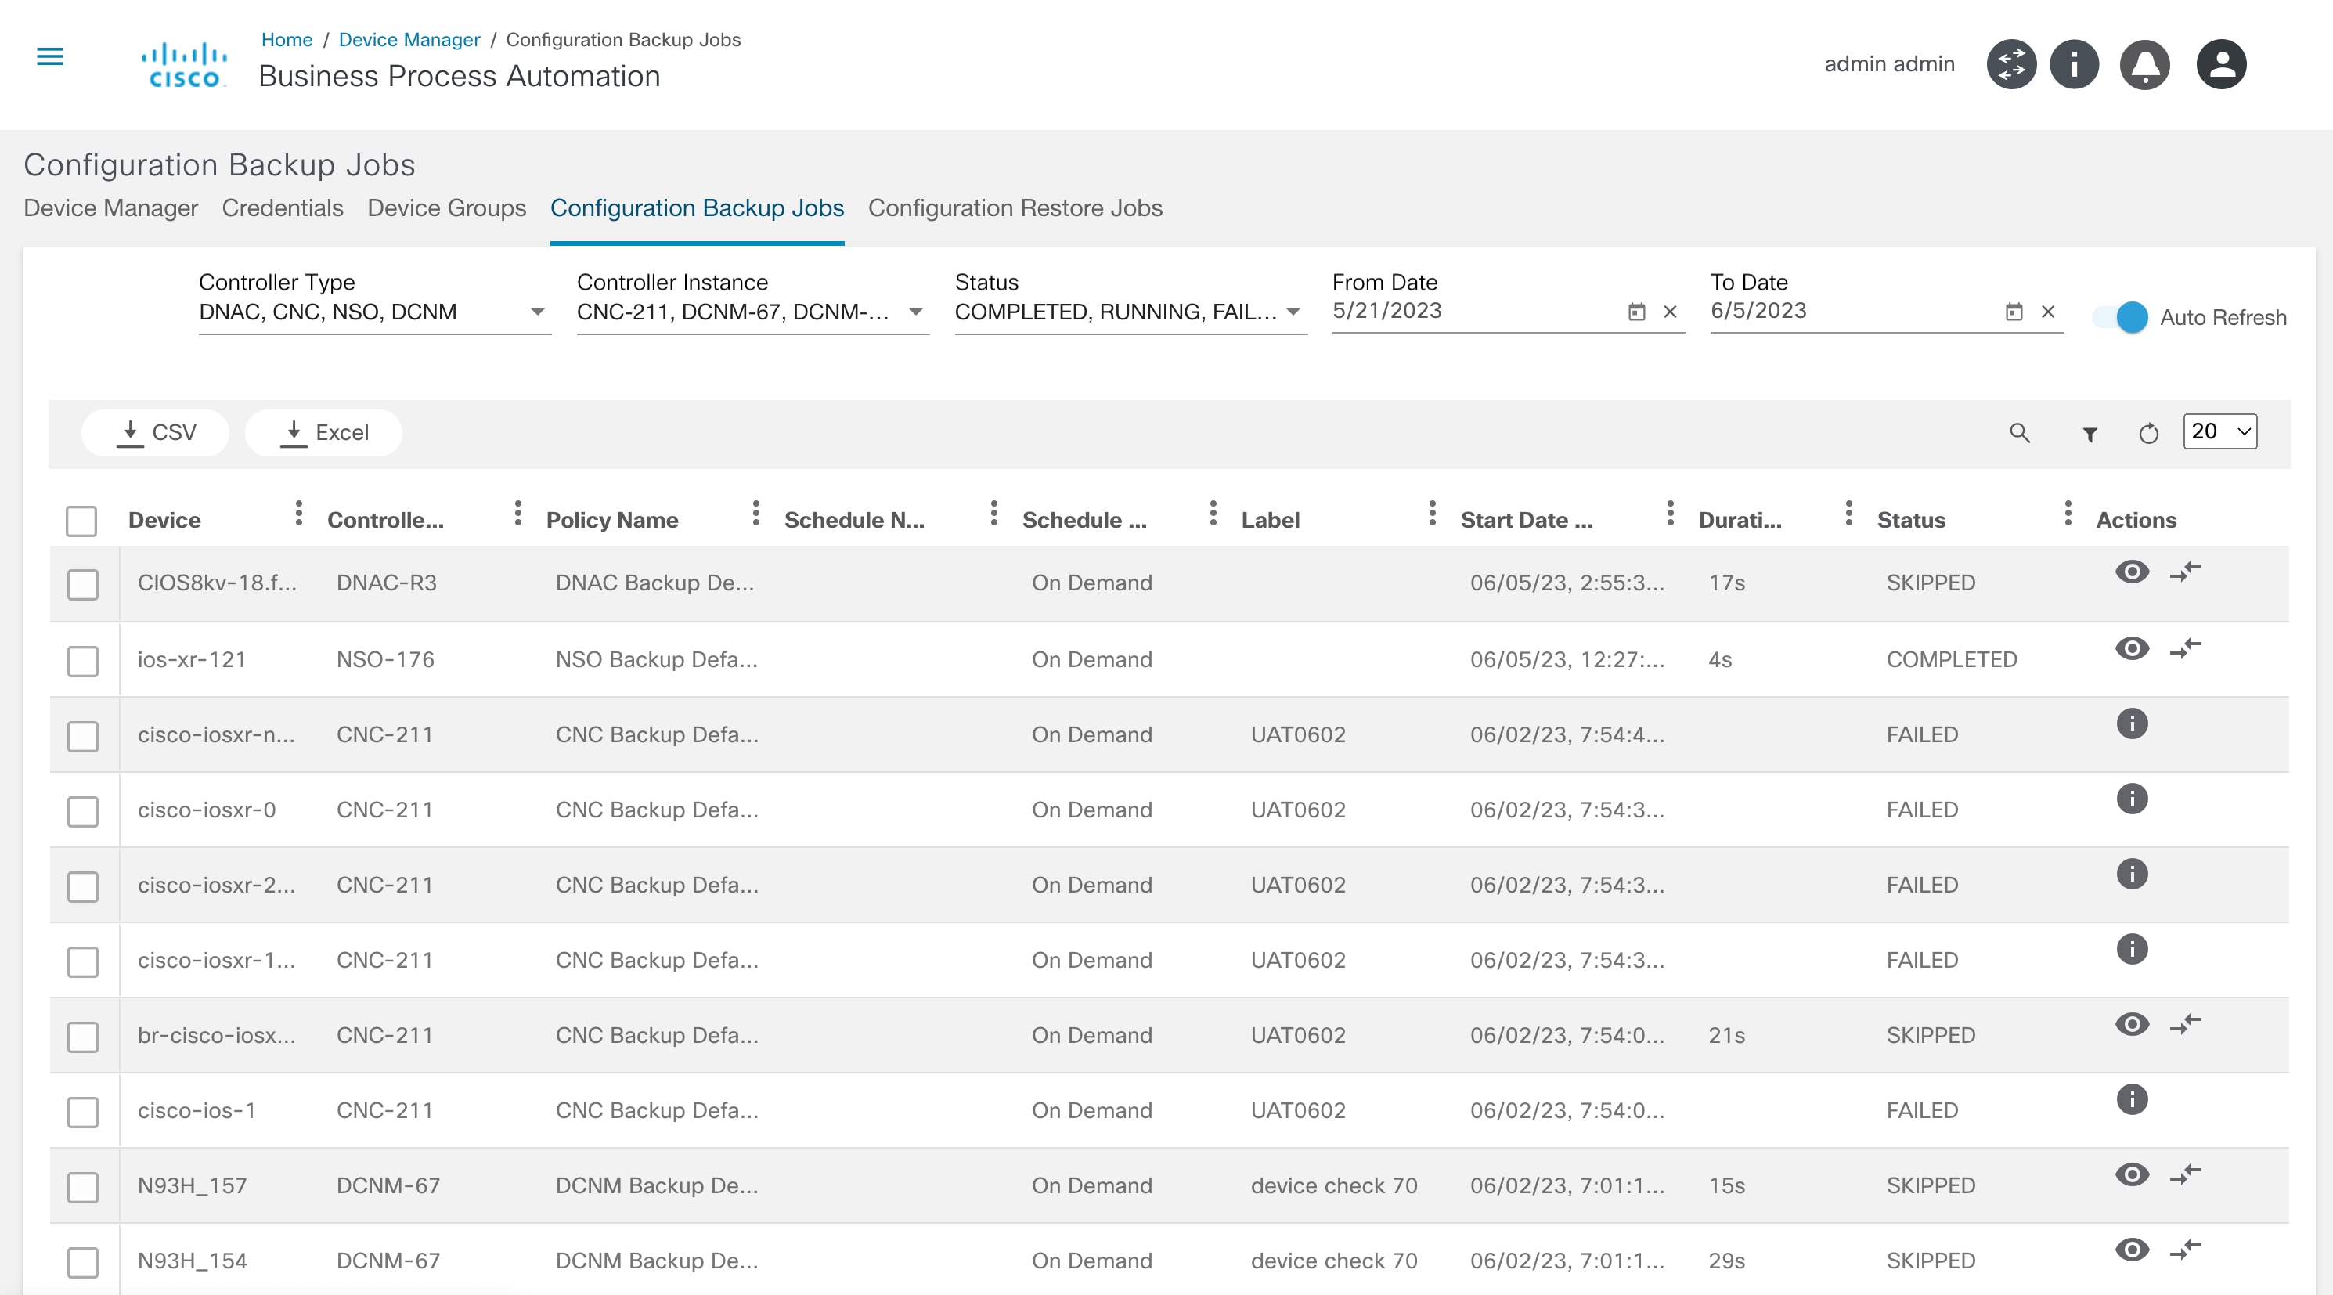
Task: Click the table refresh icon
Action: pos(2148,434)
